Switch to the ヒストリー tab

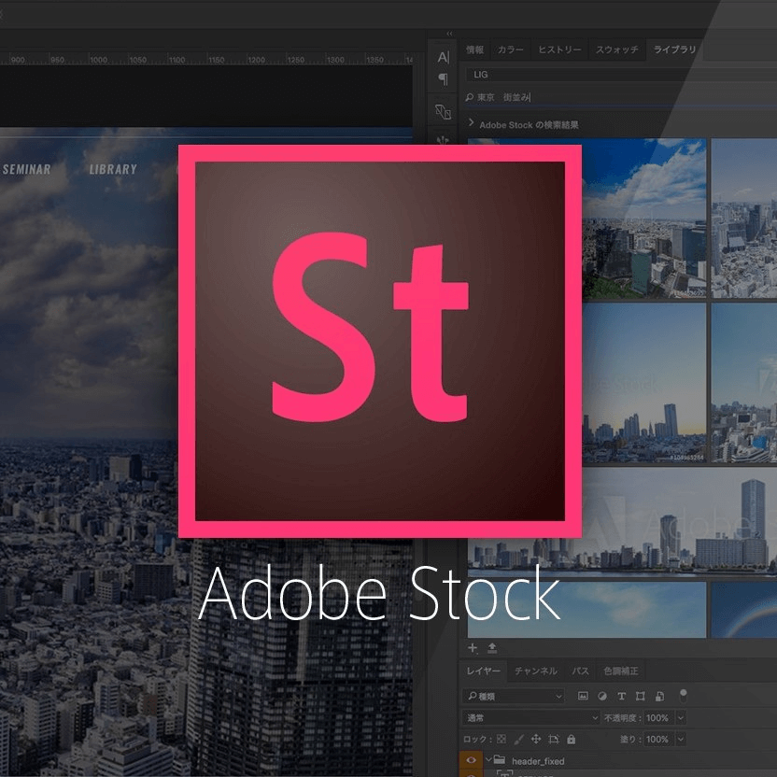click(559, 49)
